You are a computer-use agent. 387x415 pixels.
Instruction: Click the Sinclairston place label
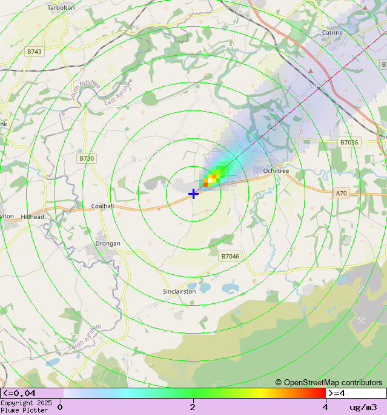[179, 291]
